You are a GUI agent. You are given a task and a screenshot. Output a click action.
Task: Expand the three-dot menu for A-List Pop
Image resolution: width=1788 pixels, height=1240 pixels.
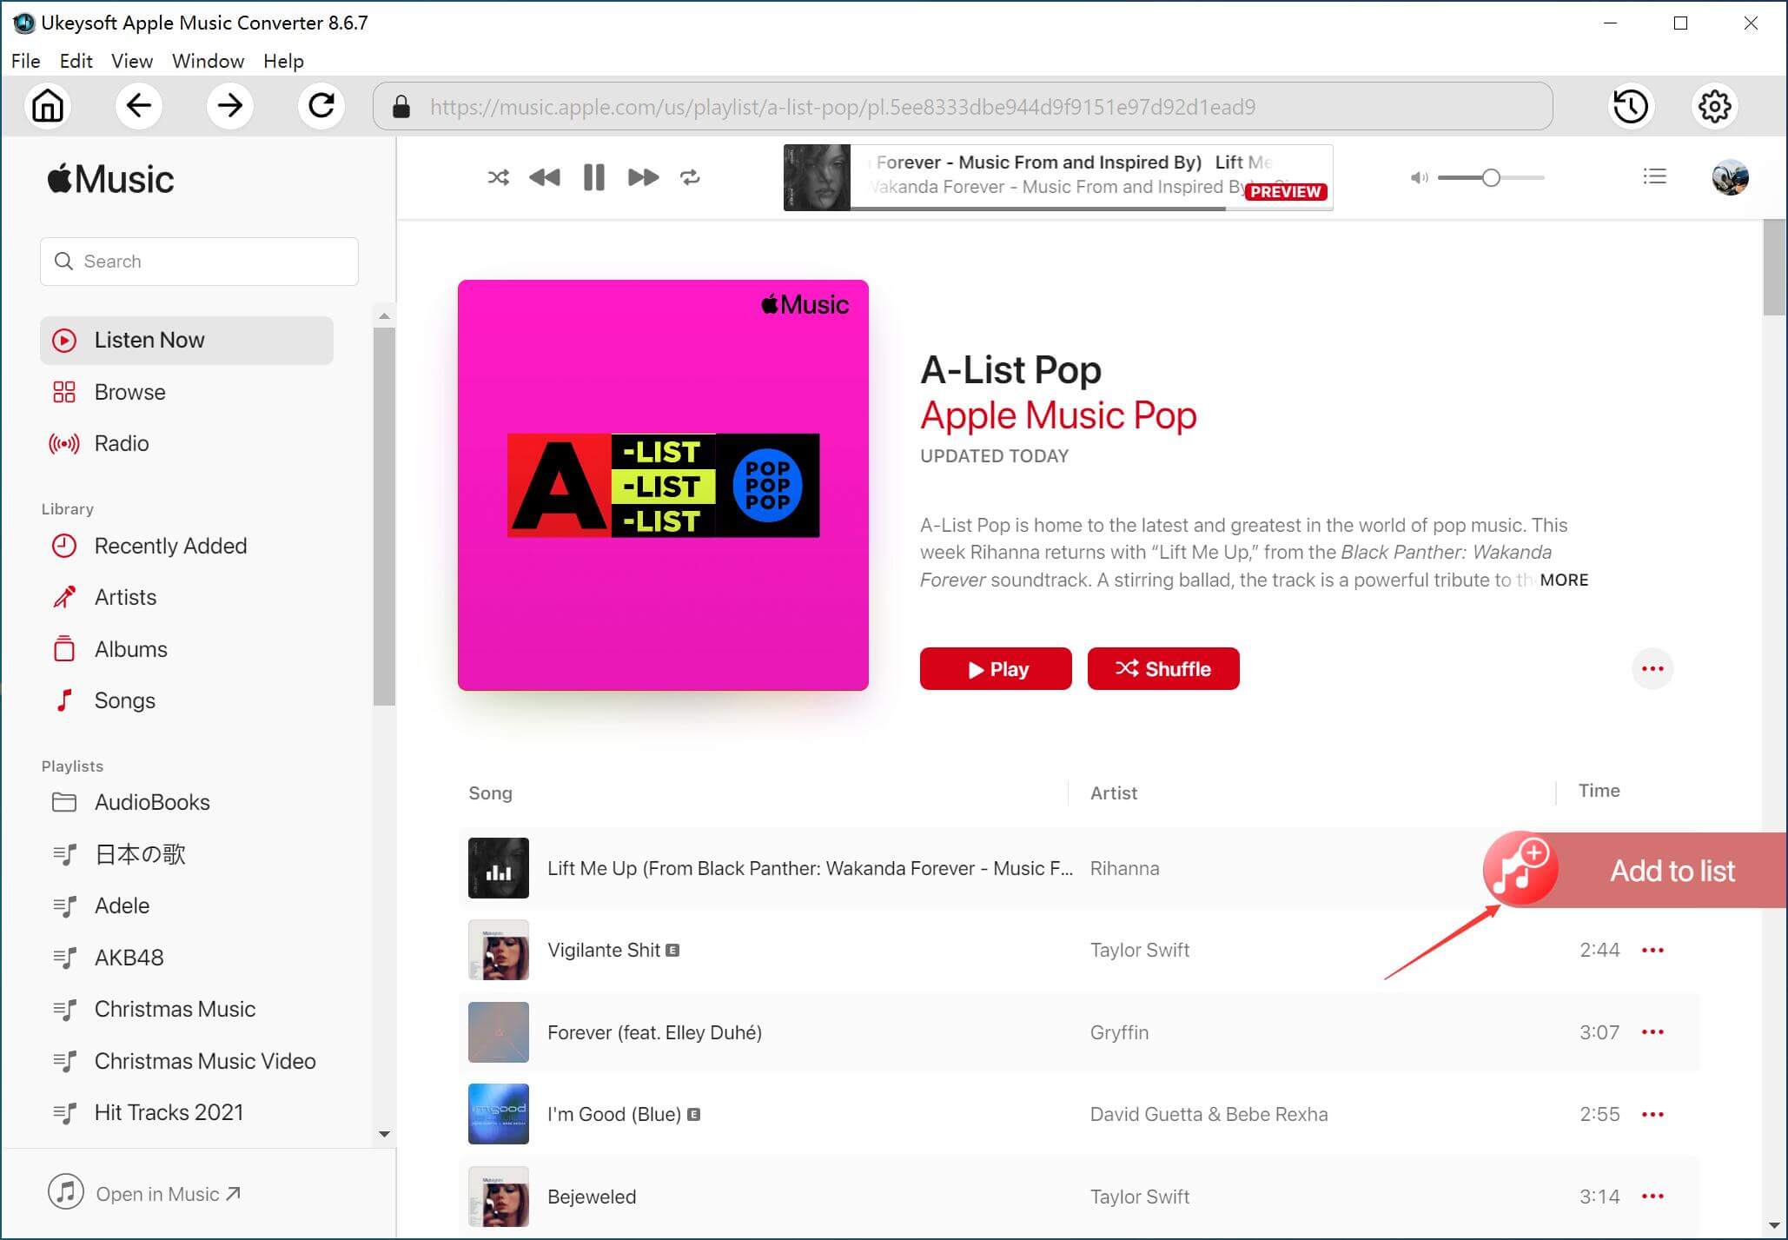[1652, 668]
